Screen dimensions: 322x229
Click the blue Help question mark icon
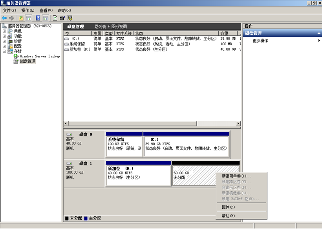[x=38, y=18]
